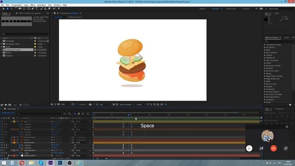295x166 pixels.
Task: Open Active Camera view dropdown
Action: pyautogui.click(x=127, y=105)
